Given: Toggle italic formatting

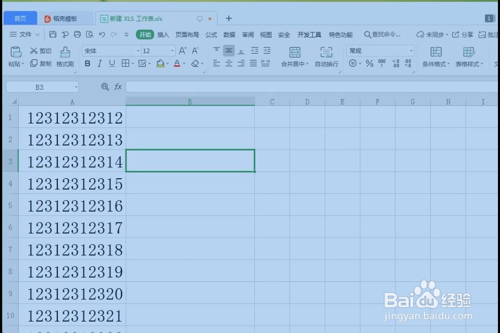Looking at the screenshot, I should (x=99, y=64).
